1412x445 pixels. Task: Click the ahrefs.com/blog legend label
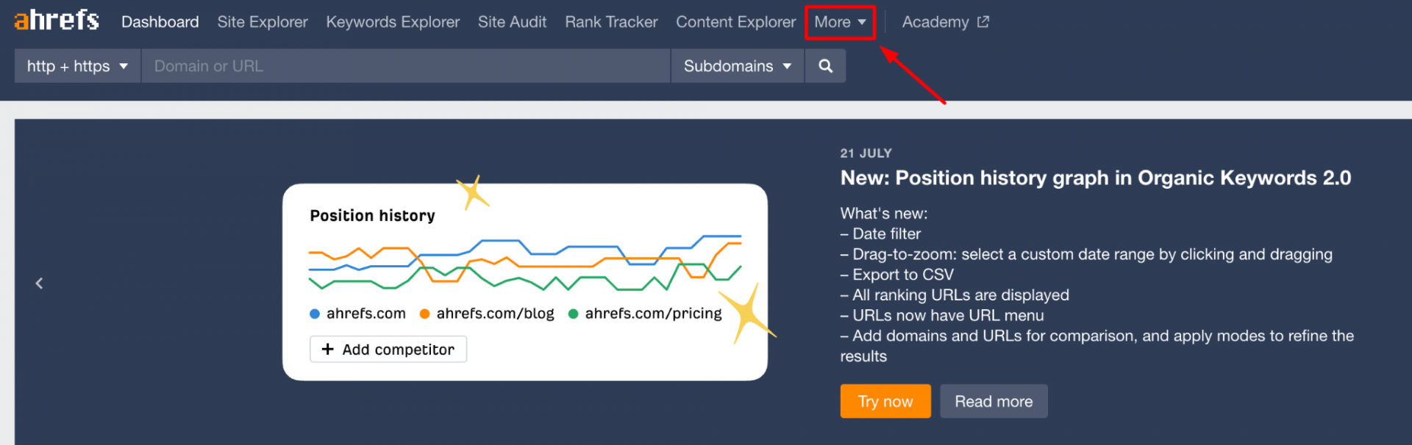click(x=495, y=314)
